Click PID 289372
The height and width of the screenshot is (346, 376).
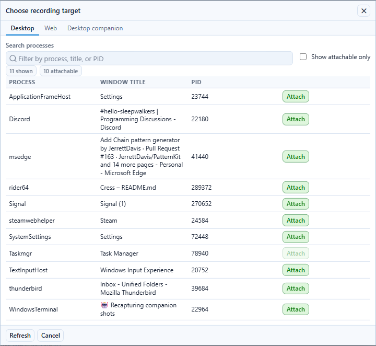point(202,188)
